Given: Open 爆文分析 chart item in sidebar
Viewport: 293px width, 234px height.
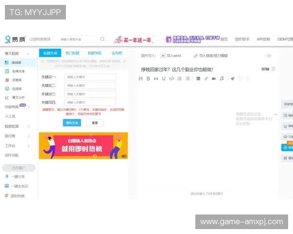Looking at the screenshot, I should point(19,97).
